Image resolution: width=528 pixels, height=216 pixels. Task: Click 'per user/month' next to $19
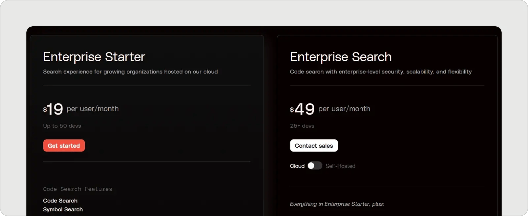(x=93, y=109)
